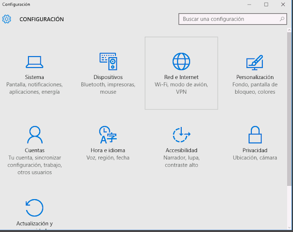Click the Cuentas title label
Viewport: 293px width, 232px height.
pos(35,150)
